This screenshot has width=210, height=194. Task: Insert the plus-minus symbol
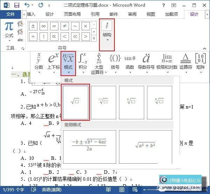(x=33, y=27)
